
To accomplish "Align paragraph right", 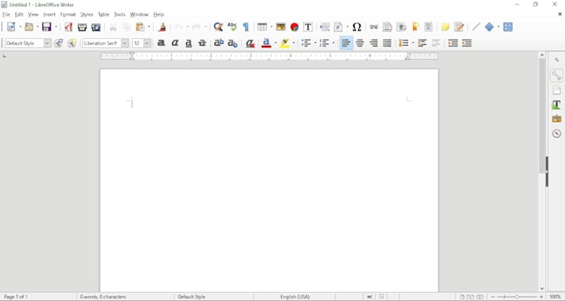I will [373, 43].
